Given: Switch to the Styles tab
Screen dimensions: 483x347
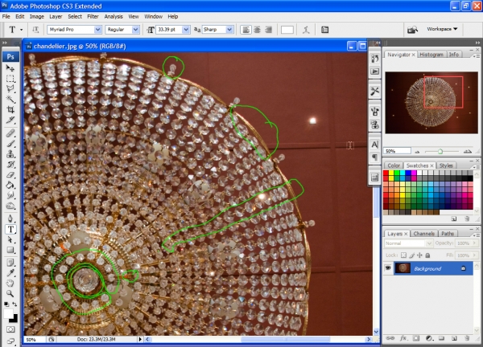Looking at the screenshot, I should tap(446, 165).
